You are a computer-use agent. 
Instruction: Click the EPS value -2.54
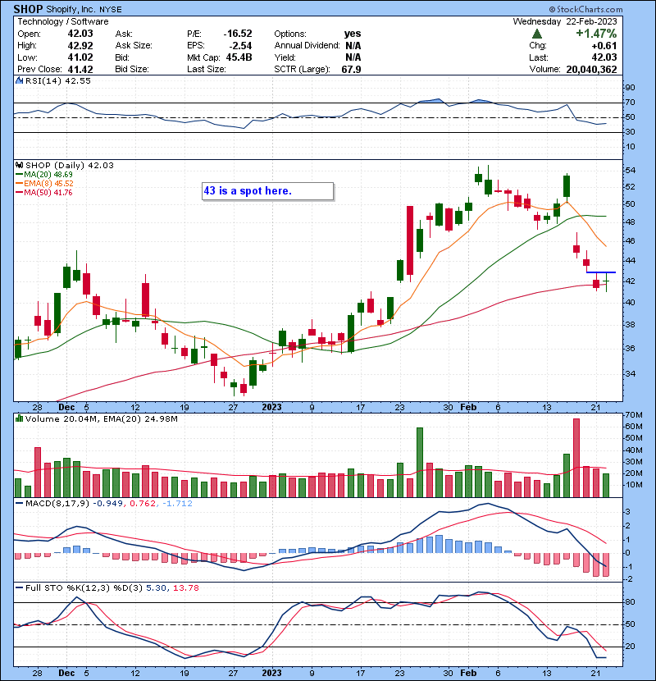241,46
